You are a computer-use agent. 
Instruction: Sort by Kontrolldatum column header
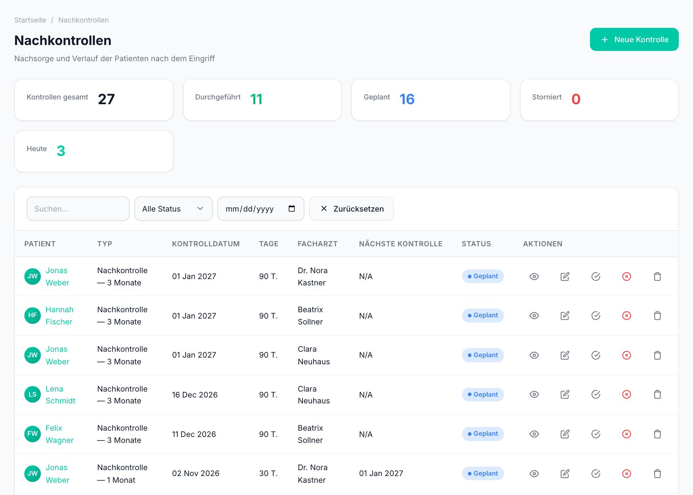tap(206, 244)
